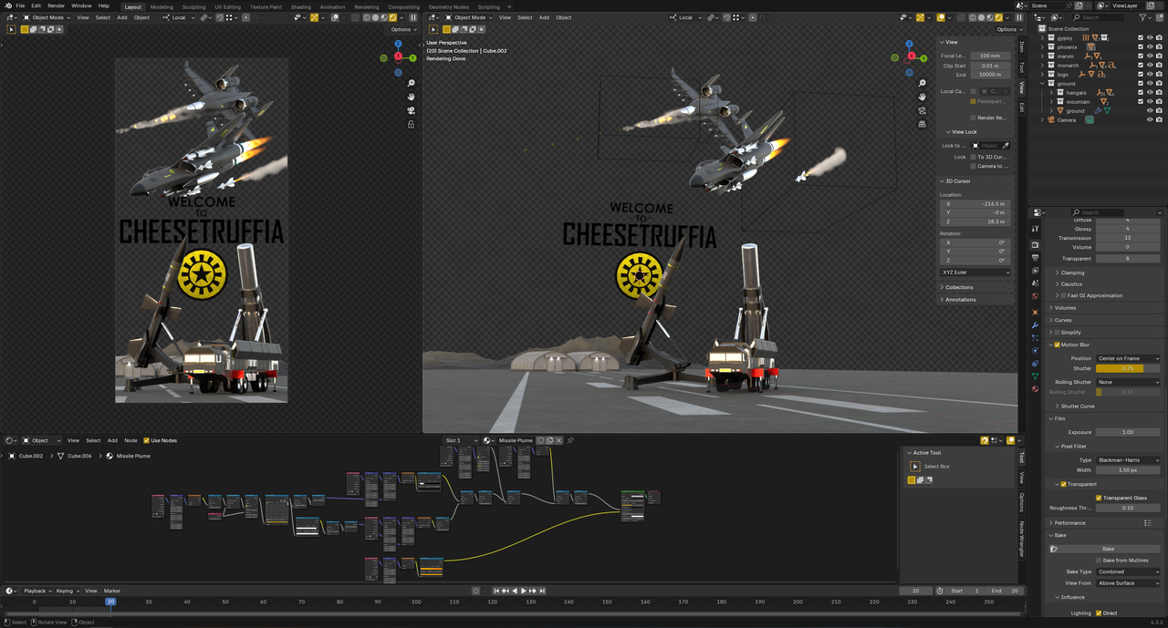Switch to Shading workspace tab
The image size is (1168, 628).
pos(300,6)
